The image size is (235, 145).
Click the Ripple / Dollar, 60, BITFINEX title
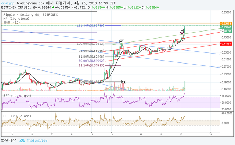(x=30, y=15)
